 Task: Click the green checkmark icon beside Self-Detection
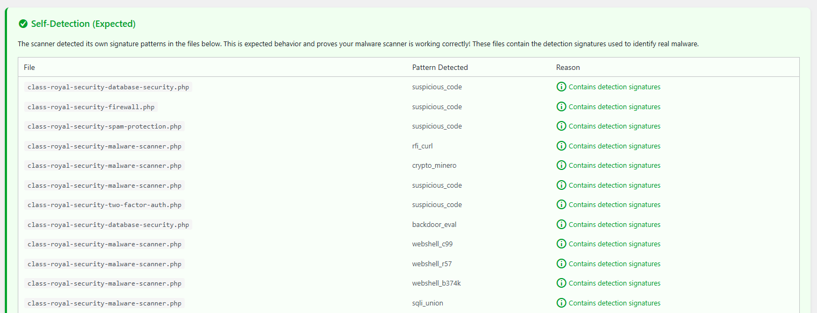click(23, 24)
